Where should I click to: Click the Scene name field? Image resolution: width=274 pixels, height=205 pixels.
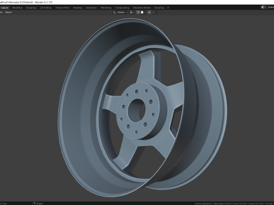click(271, 7)
